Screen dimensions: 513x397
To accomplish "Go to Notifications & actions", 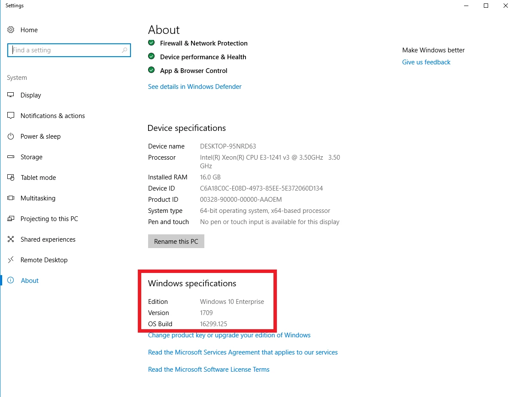I will (53, 116).
